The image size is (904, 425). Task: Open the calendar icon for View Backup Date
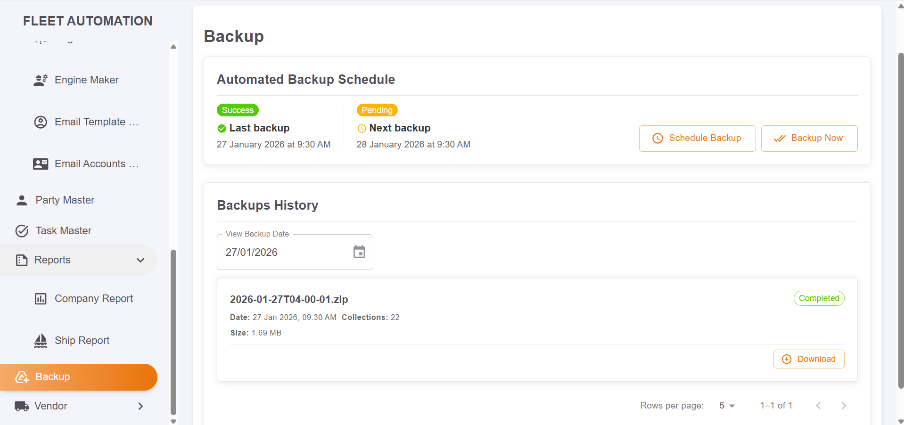tap(359, 252)
